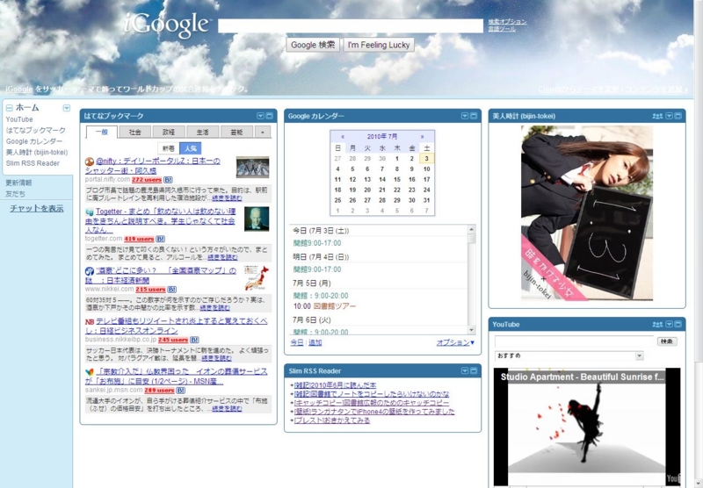Screen dimensions: 703x488
Task: Play the Studio Apartment Beautiful Sunrise video
Action: point(587,427)
